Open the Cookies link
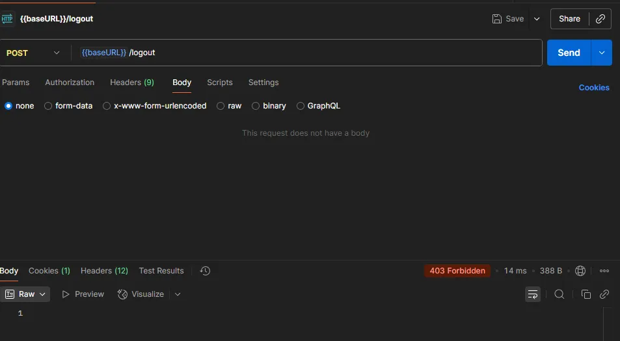Screen dimensions: 620x341 (x=594, y=88)
